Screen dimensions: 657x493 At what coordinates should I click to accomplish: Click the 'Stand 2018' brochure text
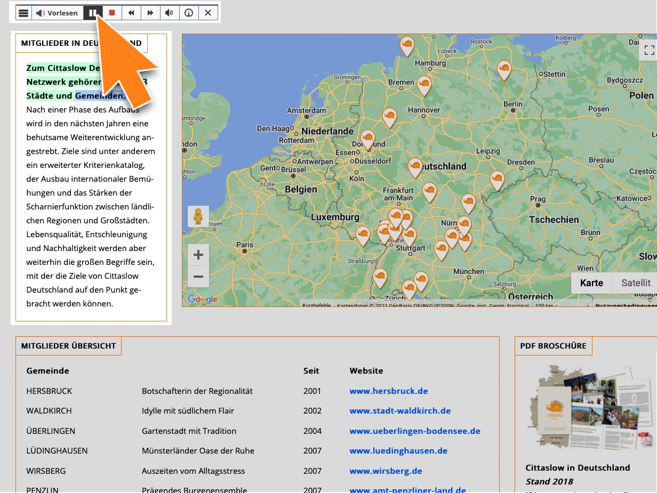point(549,481)
